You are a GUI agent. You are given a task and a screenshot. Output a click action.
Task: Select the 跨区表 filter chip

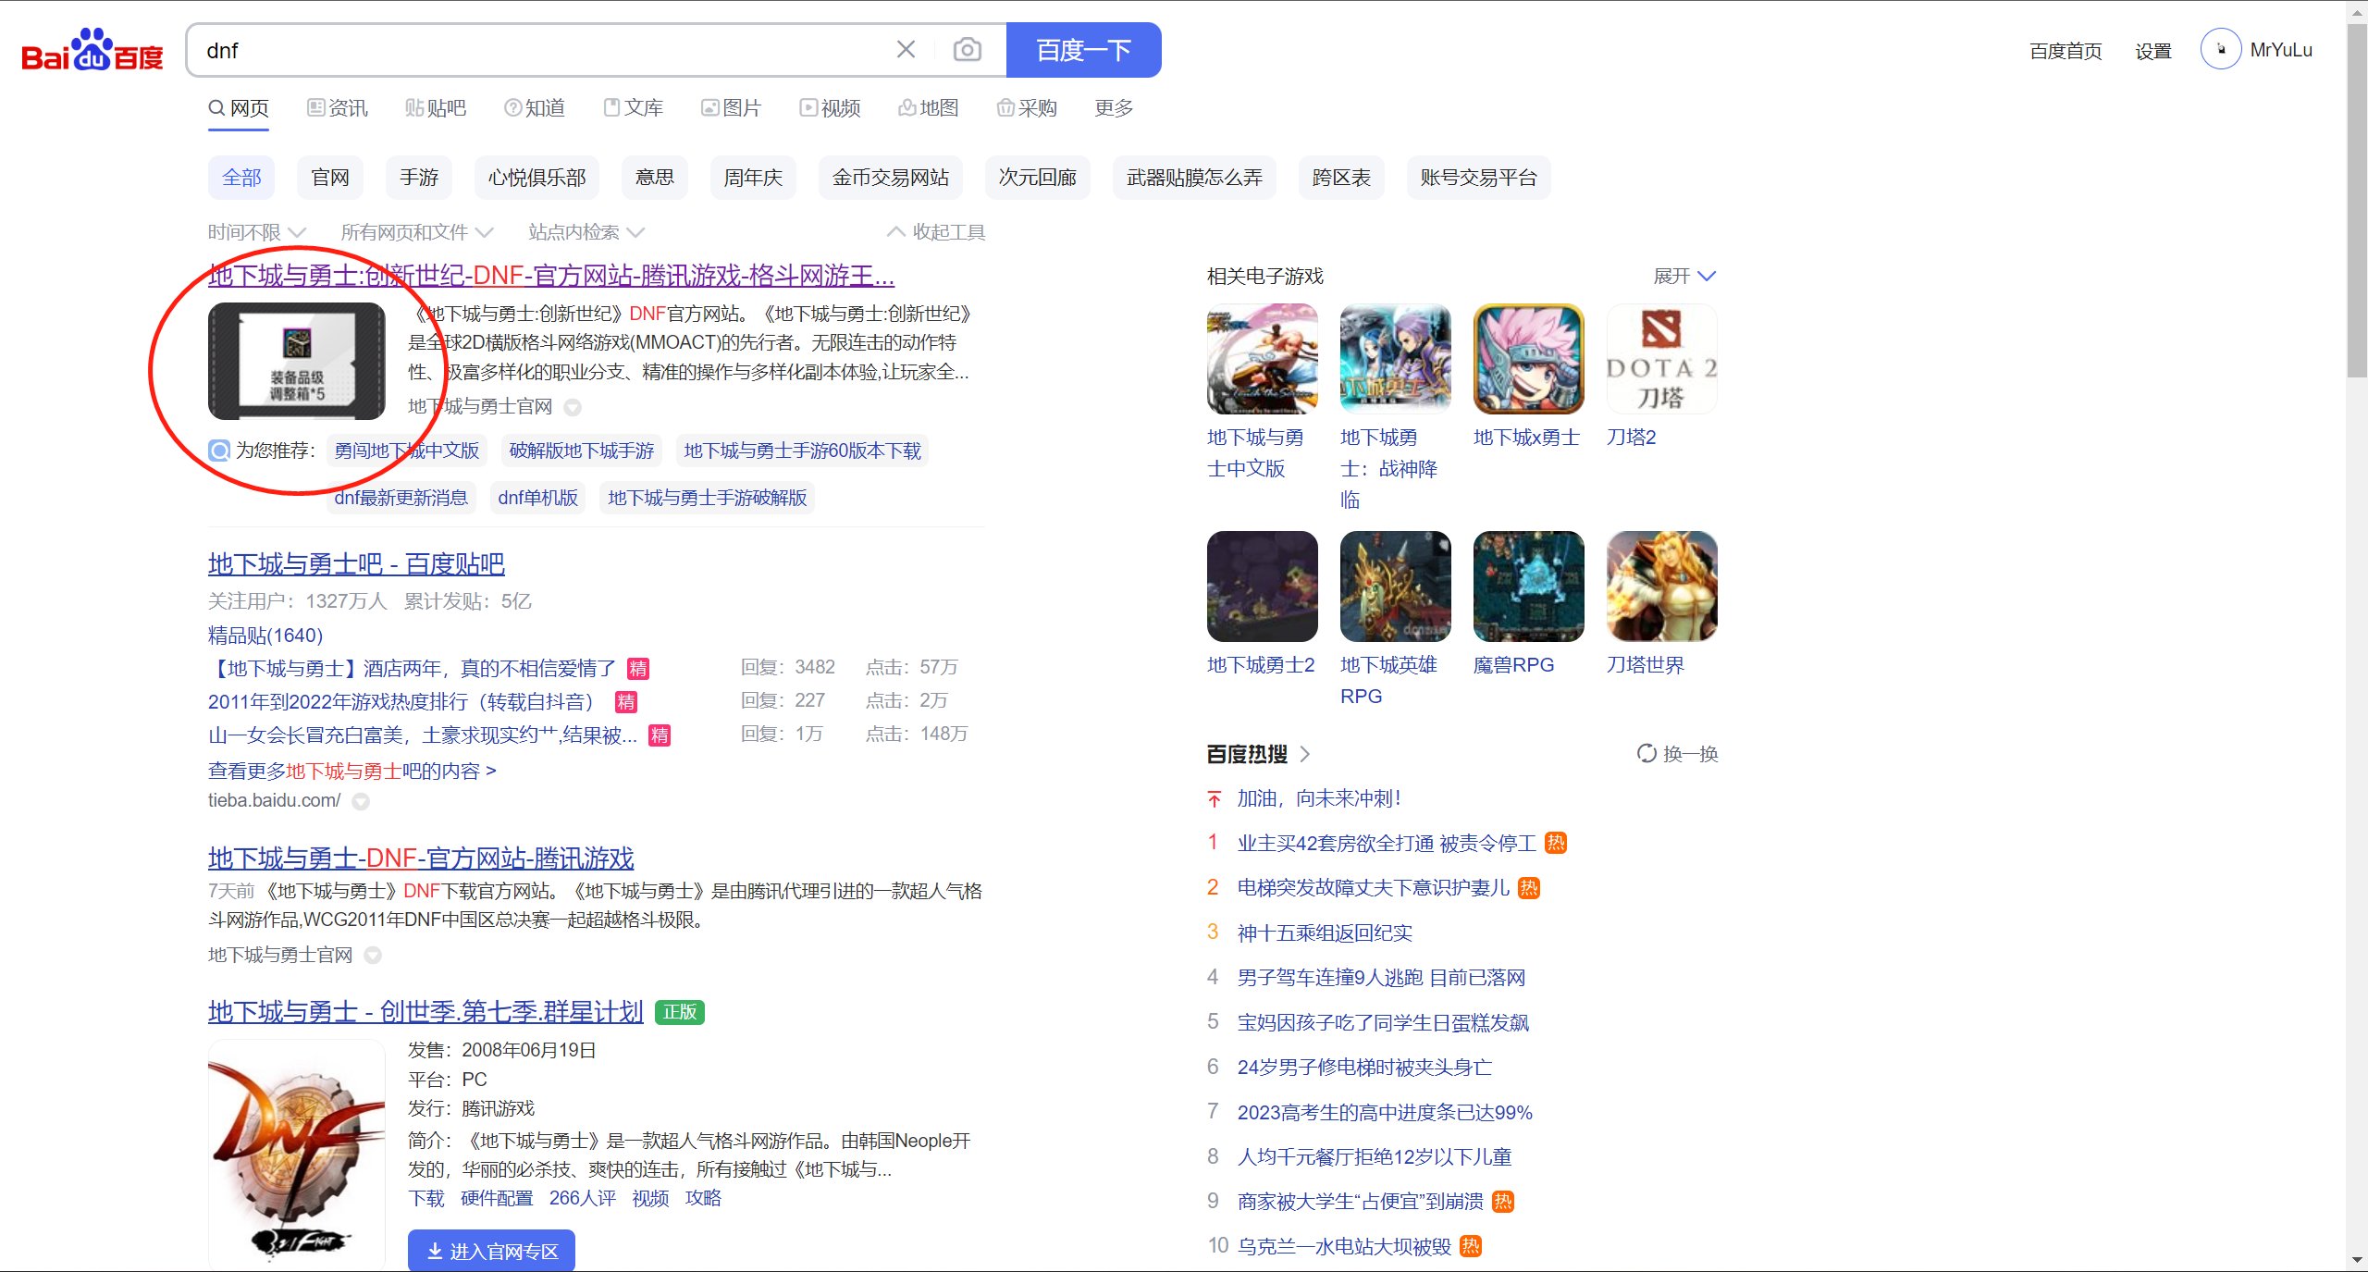pos(1341,178)
